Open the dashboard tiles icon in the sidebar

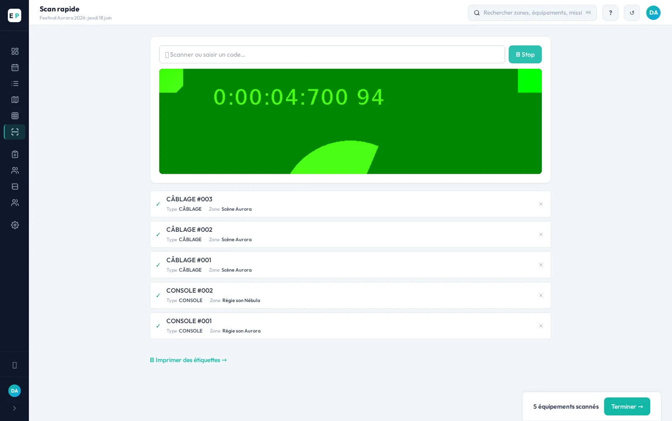tap(15, 51)
